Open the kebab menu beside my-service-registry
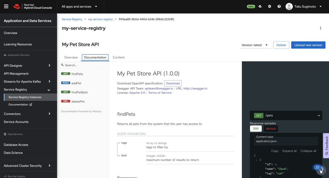This screenshot has height=178, width=329. click(321, 28)
